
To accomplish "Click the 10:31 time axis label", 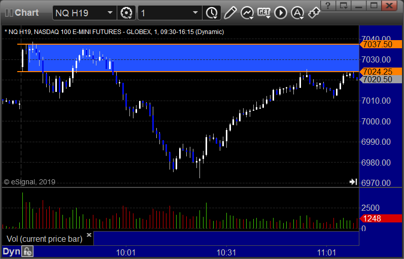I will pos(226,252).
